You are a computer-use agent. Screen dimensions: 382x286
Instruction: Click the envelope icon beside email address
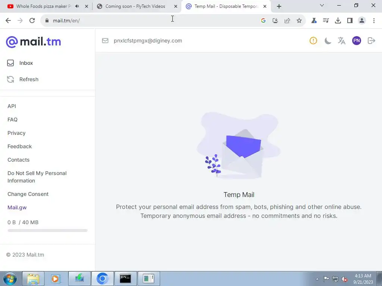105,41
